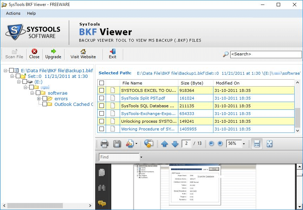This screenshot has width=303, height=210.
Task: Go to next page with down arrow
Action: 175,144
